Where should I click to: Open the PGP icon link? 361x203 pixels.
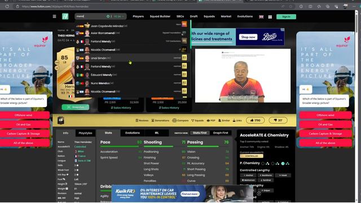(x=211, y=120)
